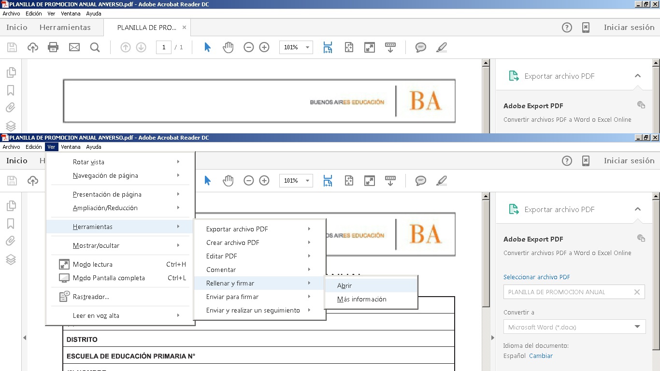Click the print icon in the toolbar

pos(53,47)
